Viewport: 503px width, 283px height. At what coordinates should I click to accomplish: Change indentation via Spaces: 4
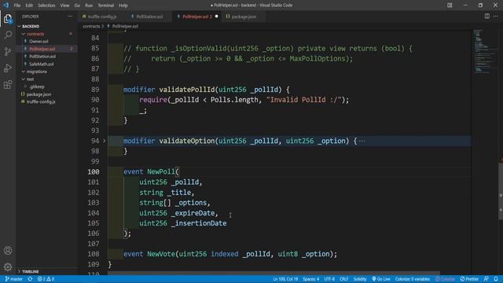click(311, 279)
